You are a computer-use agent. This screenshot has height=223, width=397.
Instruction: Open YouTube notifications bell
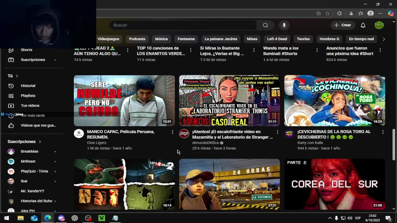363,25
